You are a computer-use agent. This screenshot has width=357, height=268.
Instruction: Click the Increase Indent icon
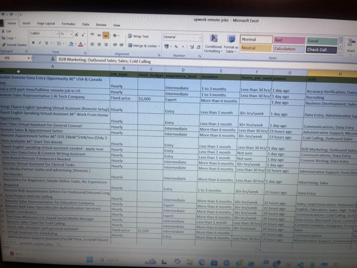121,45
